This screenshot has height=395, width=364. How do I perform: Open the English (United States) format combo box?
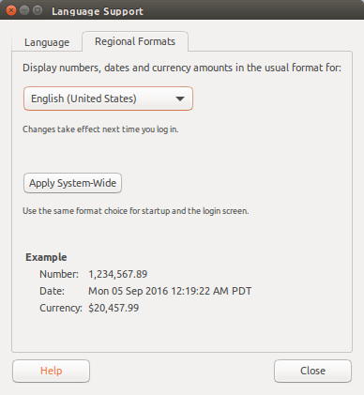point(108,99)
